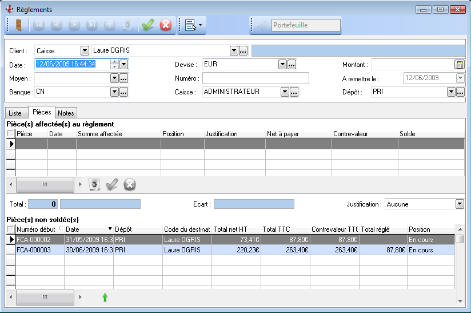Click the add new record plus icon
471x313 pixels.
110,25
